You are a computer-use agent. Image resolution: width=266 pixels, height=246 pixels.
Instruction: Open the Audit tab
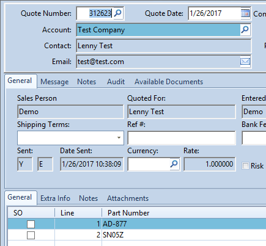coord(116,82)
